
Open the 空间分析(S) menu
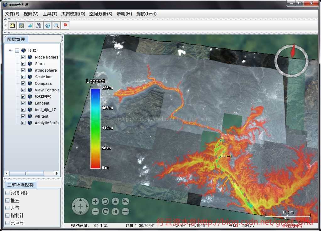click(101, 14)
